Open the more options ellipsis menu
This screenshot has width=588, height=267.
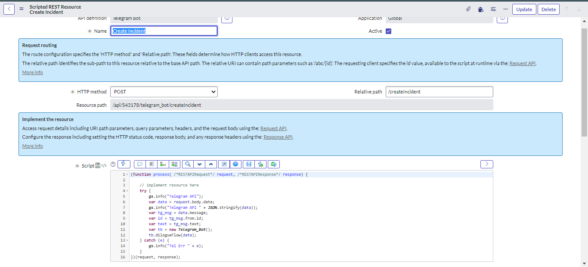(505, 9)
